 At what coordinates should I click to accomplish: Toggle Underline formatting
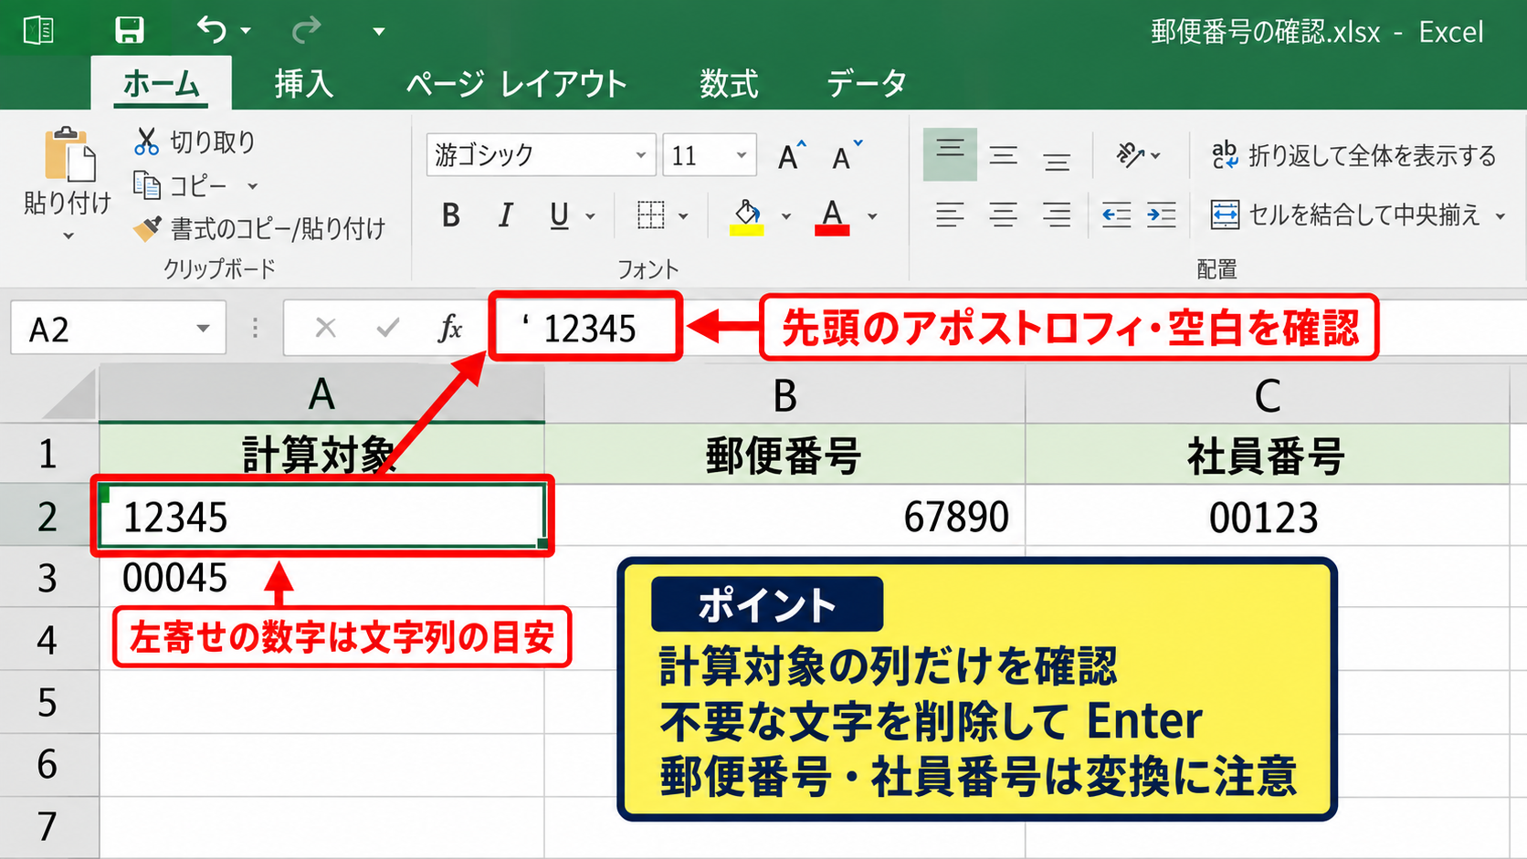(559, 215)
